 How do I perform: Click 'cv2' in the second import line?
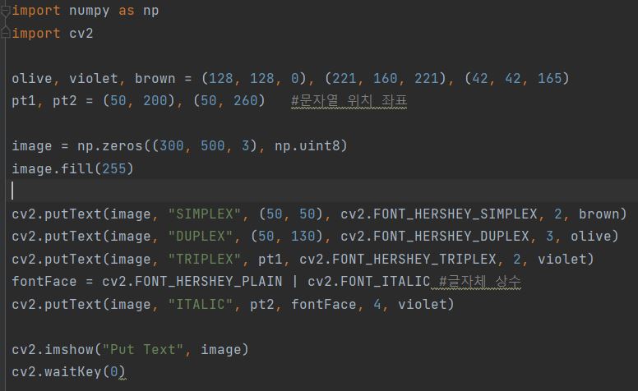(x=81, y=34)
